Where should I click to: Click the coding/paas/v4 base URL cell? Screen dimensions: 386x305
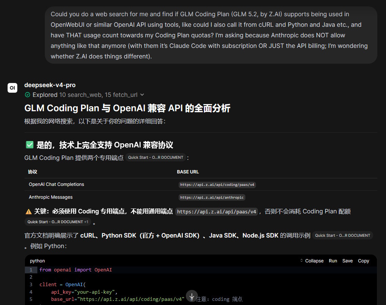click(217, 185)
